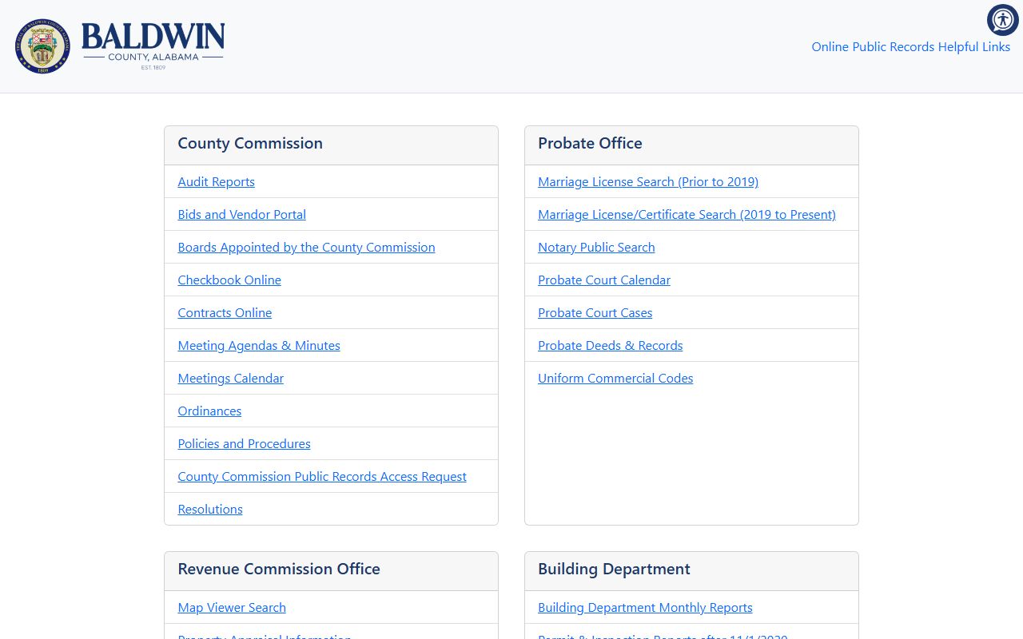
Task: Click the Probate Office heading text
Action: [590, 144]
